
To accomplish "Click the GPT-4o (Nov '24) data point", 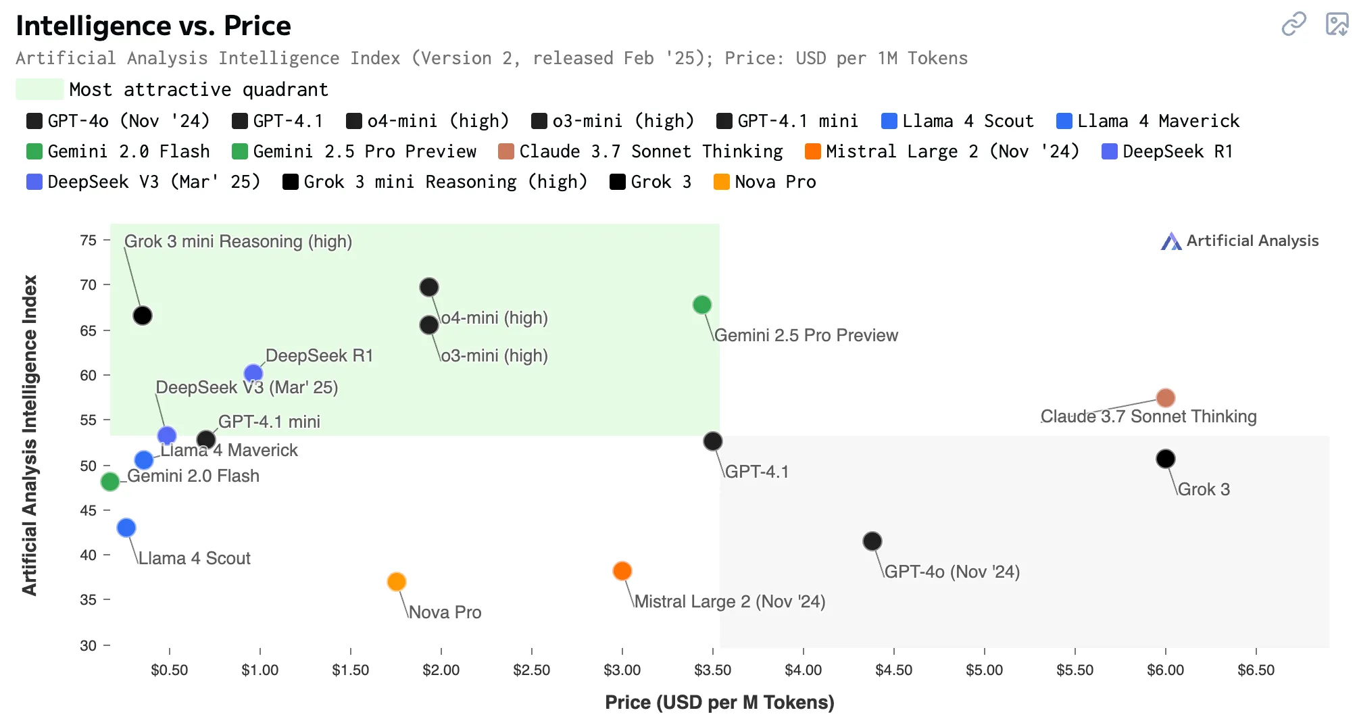I will tap(872, 541).
